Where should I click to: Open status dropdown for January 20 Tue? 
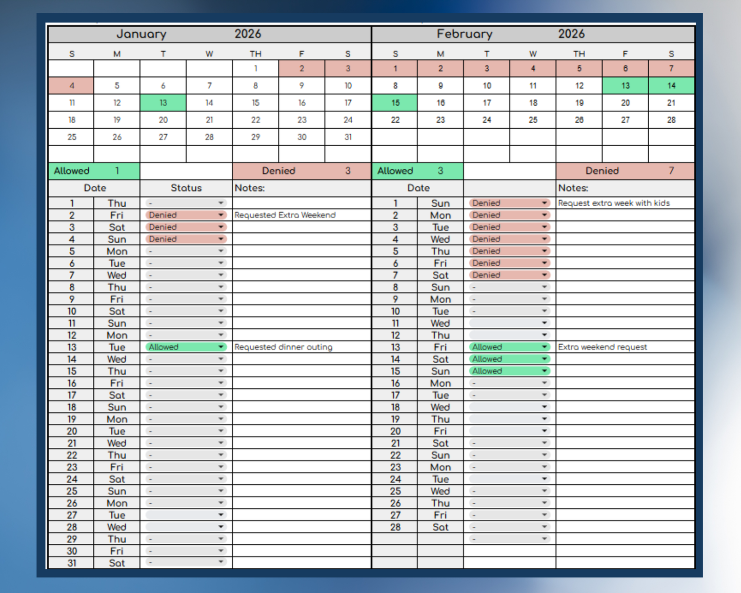point(186,431)
